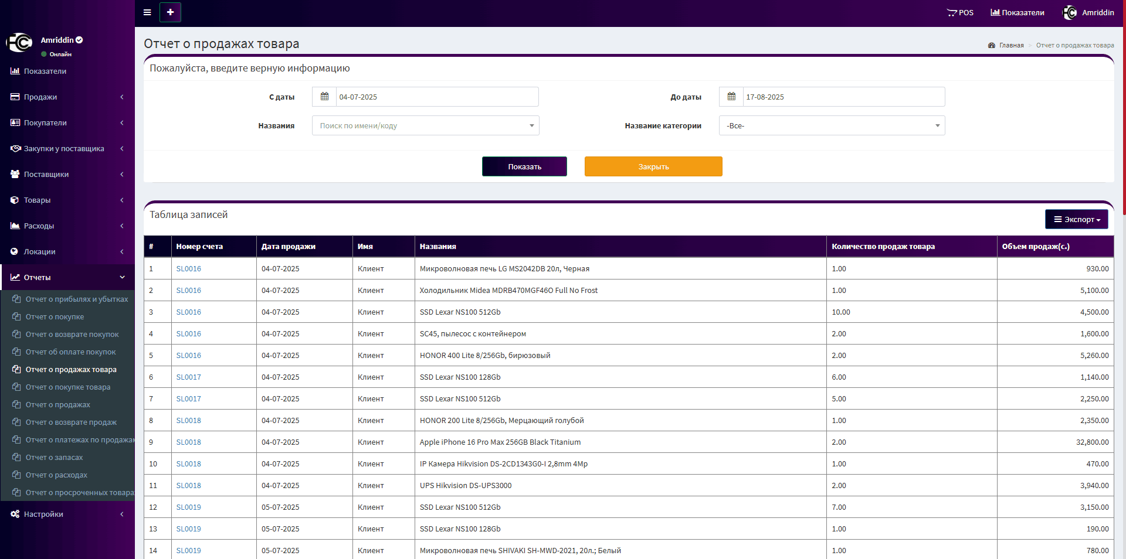
Task: Click the calendar icon beside До даты
Action: (x=731, y=97)
